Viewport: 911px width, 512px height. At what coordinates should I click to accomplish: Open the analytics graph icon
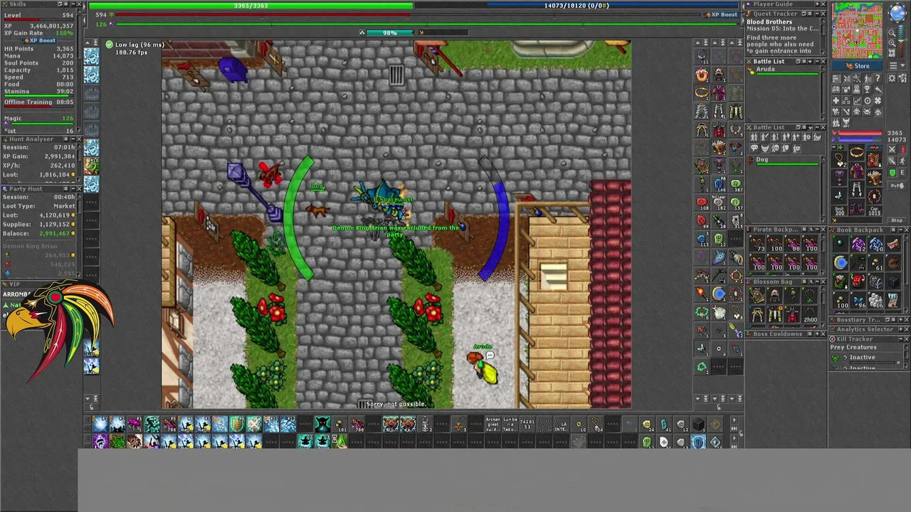tap(857, 101)
